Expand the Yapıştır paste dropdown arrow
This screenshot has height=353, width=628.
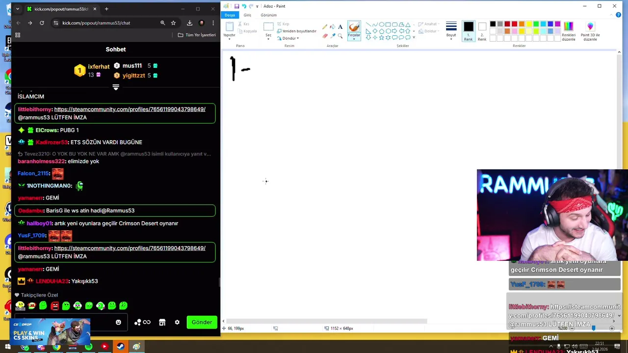point(229,39)
